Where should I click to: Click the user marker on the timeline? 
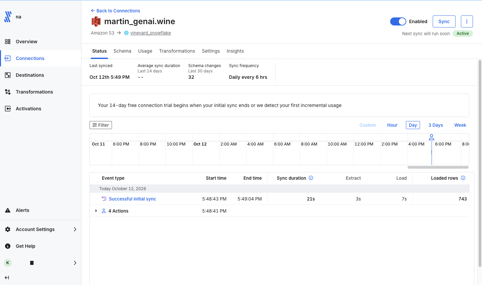432,137
